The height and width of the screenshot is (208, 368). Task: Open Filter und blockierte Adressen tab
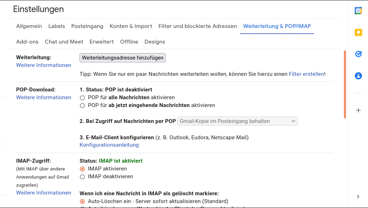(x=197, y=26)
